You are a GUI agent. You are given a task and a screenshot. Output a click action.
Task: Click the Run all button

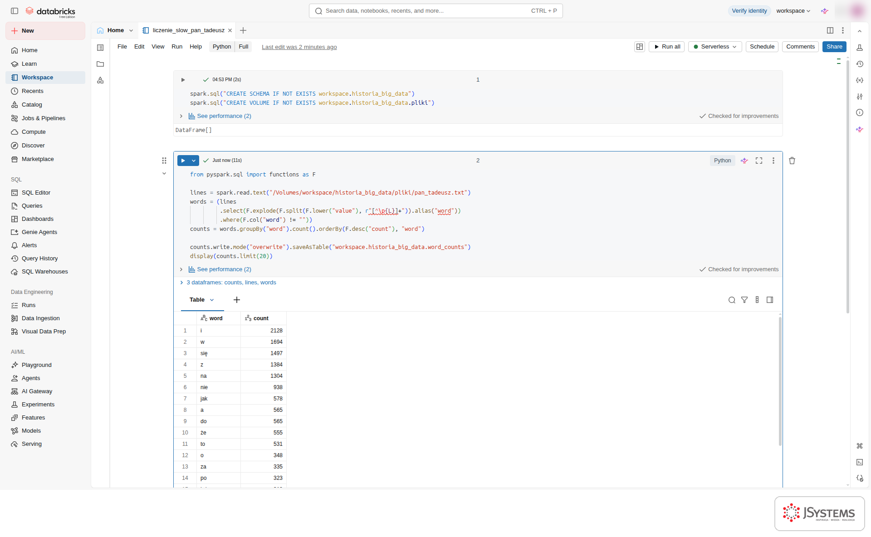tap(666, 47)
